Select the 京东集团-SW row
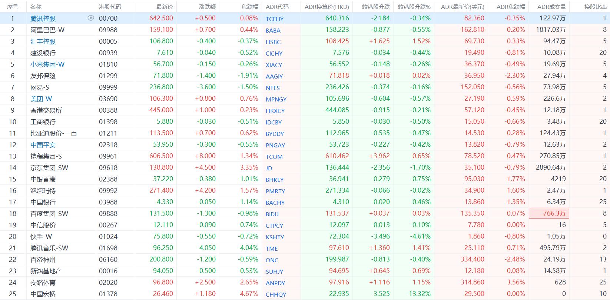This screenshot has width=610, height=300. tap(49, 168)
